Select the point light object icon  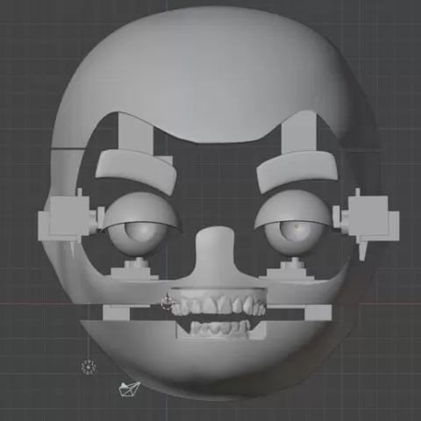tap(89, 367)
